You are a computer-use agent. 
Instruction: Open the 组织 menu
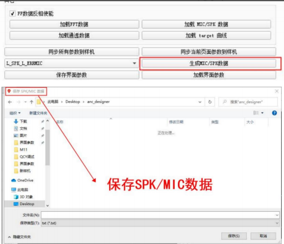pos(15,113)
